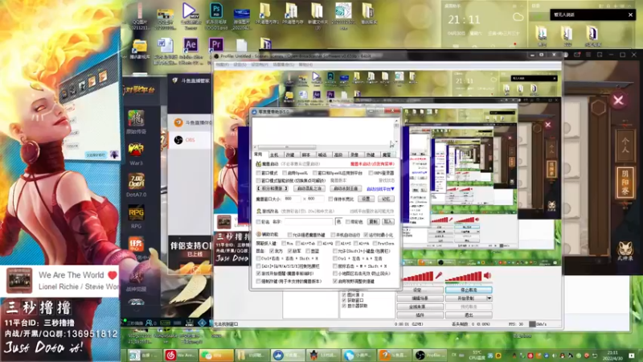The height and width of the screenshot is (362, 643).
Task: Click 开始录制 button in OBS
Action: (466, 298)
